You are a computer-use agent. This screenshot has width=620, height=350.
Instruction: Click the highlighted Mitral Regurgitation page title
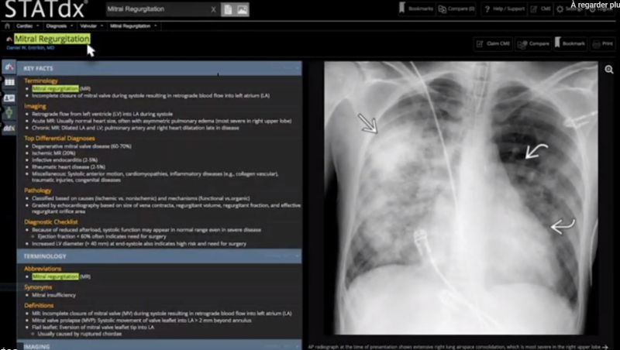[x=52, y=39]
